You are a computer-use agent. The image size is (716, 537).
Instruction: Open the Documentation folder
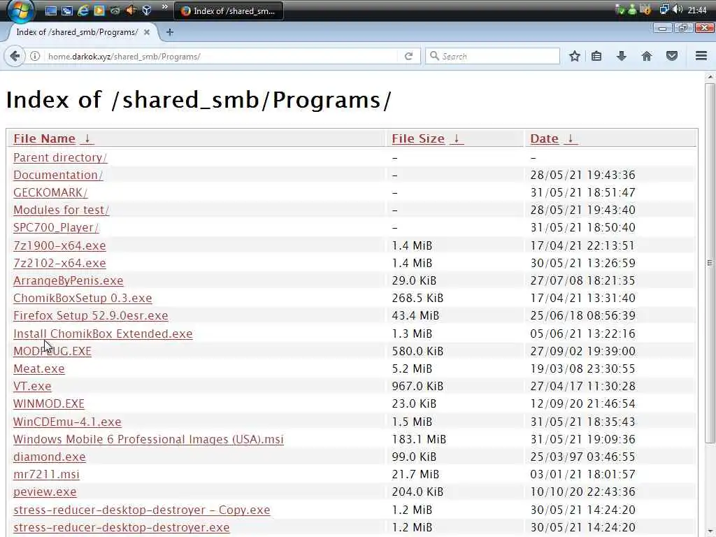click(58, 175)
